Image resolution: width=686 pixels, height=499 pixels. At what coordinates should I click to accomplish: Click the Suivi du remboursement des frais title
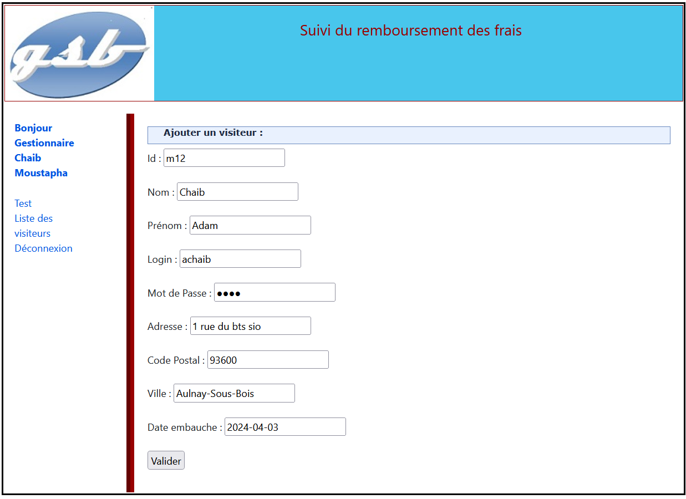coord(410,30)
